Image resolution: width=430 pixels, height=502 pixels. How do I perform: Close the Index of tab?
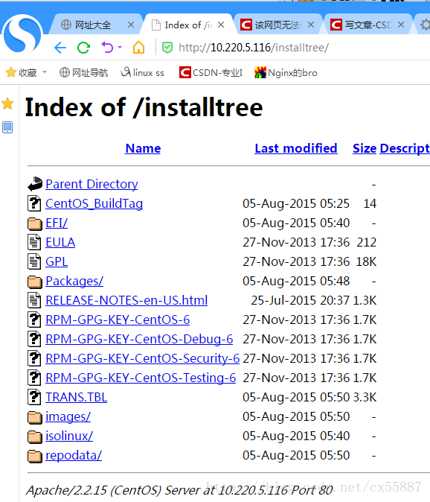221,25
